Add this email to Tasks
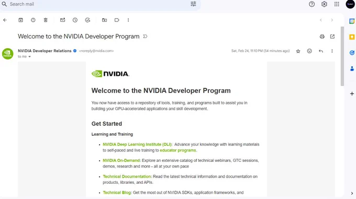Viewport: 356px width, 199px height. pos(87,20)
